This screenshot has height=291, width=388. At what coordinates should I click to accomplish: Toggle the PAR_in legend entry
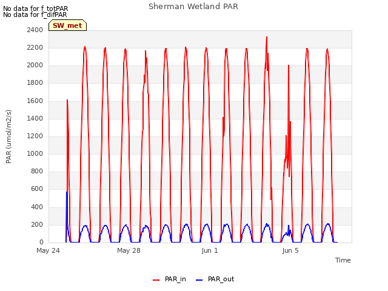[x=169, y=279]
